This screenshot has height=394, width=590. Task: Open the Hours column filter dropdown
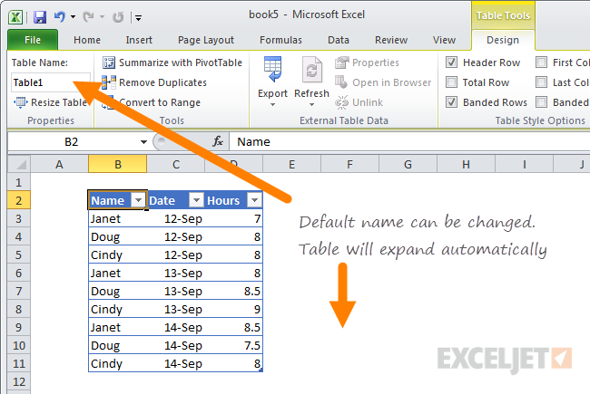point(254,200)
